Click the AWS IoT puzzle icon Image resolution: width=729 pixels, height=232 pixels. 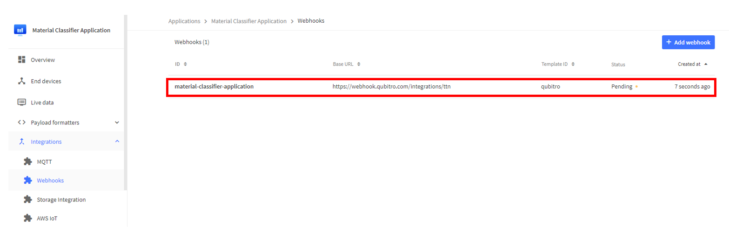coord(27,218)
